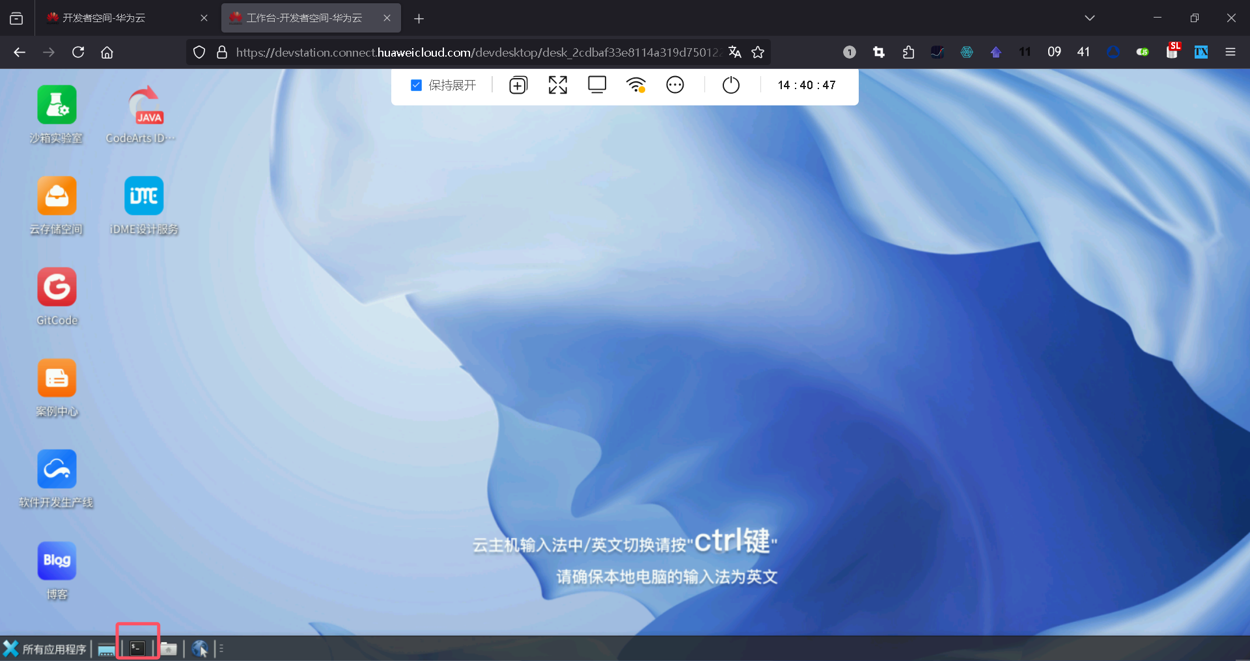Open the file manager in the taskbar

169,648
